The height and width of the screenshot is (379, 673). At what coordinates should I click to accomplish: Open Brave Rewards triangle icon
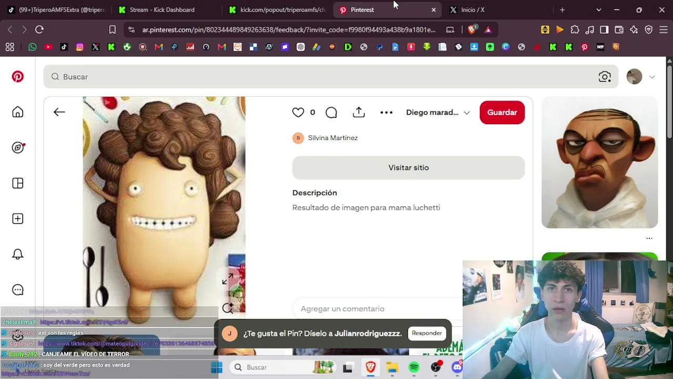tap(488, 30)
